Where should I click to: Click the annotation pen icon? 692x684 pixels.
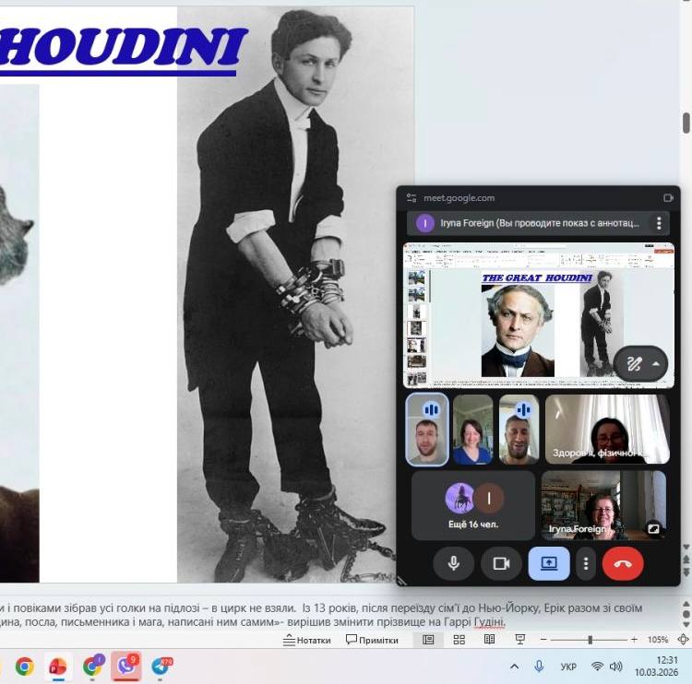633,363
